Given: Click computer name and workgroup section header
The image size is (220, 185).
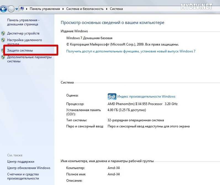Looking at the screenshot, I should coord(107,161).
